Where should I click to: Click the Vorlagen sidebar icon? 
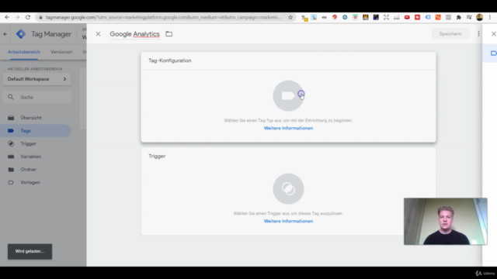11,183
